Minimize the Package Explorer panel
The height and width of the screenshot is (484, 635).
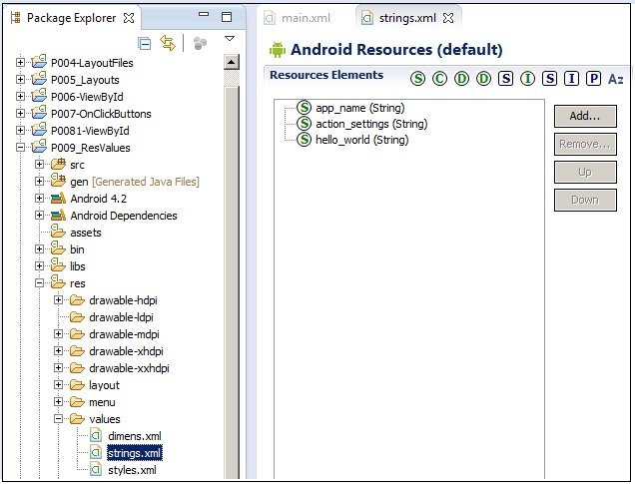(204, 15)
